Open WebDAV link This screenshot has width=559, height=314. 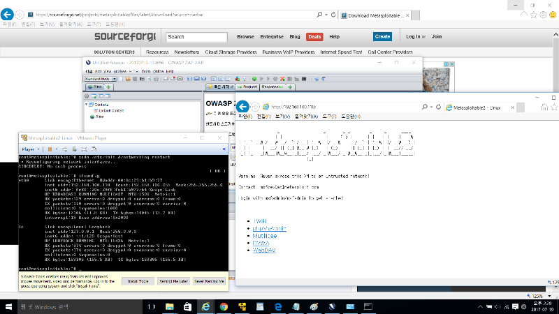pos(264,251)
